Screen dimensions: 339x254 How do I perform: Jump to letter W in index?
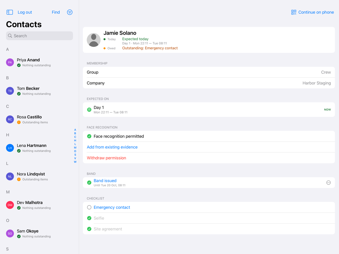click(75, 162)
